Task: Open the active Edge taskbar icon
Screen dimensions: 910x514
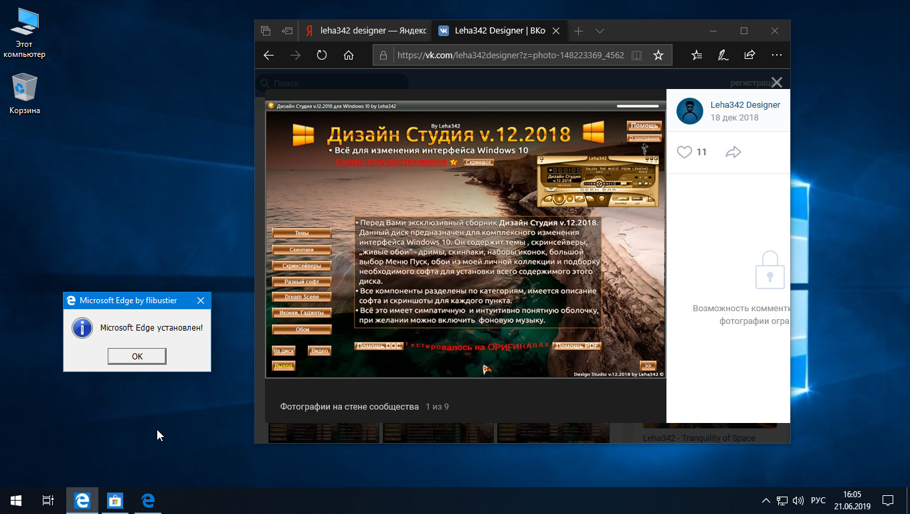Action: (x=82, y=500)
